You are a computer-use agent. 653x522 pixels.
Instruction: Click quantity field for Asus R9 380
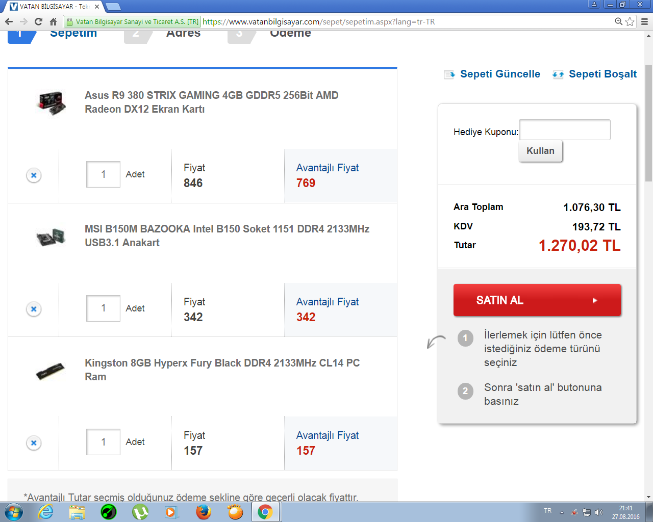pyautogui.click(x=103, y=174)
